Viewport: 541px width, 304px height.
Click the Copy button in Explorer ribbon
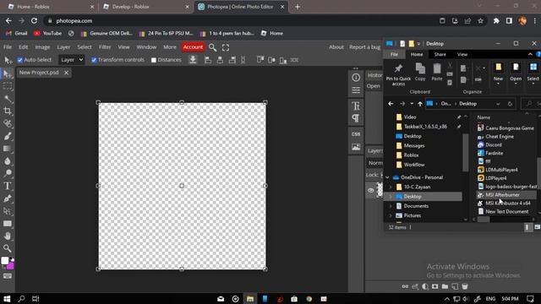click(420, 73)
